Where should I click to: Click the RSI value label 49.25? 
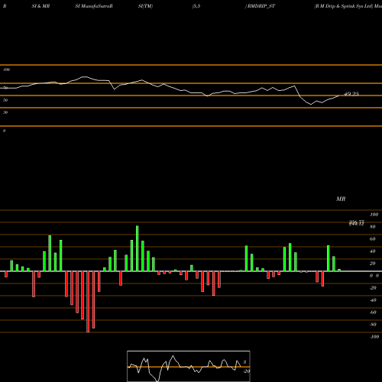pyautogui.click(x=351, y=94)
